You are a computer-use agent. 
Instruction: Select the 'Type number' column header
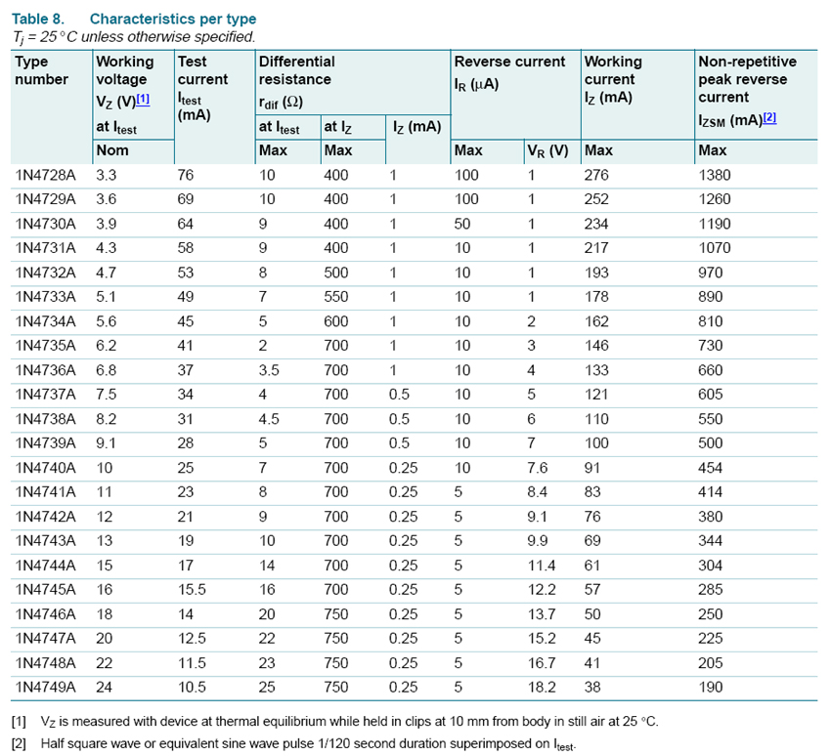point(41,70)
